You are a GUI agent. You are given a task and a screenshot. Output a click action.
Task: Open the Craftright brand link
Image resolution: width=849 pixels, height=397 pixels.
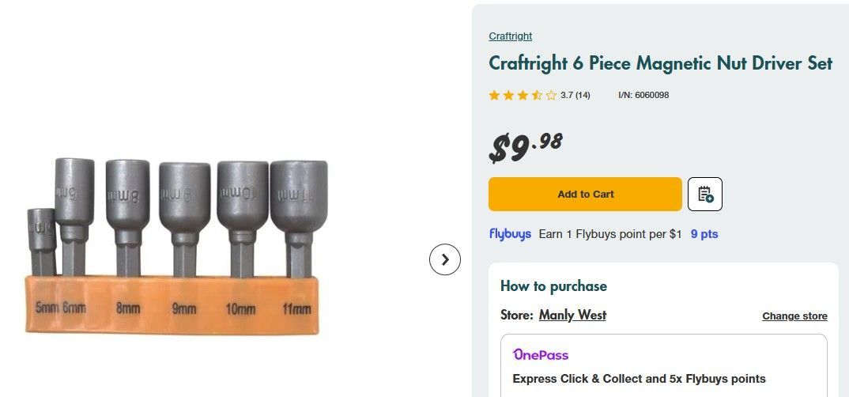point(510,36)
